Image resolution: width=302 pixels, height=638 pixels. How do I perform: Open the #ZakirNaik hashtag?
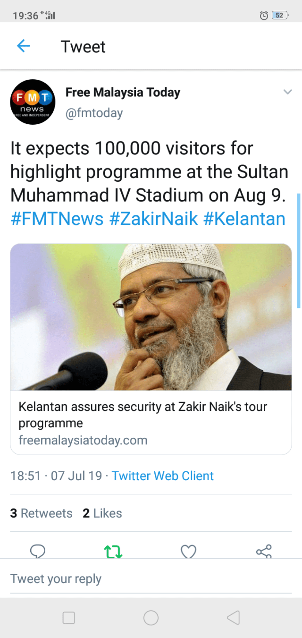[153, 219]
